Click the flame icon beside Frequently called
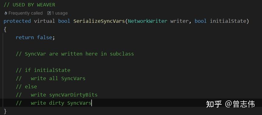Image resolution: width=262 pixels, height=115 pixels. [6, 13]
